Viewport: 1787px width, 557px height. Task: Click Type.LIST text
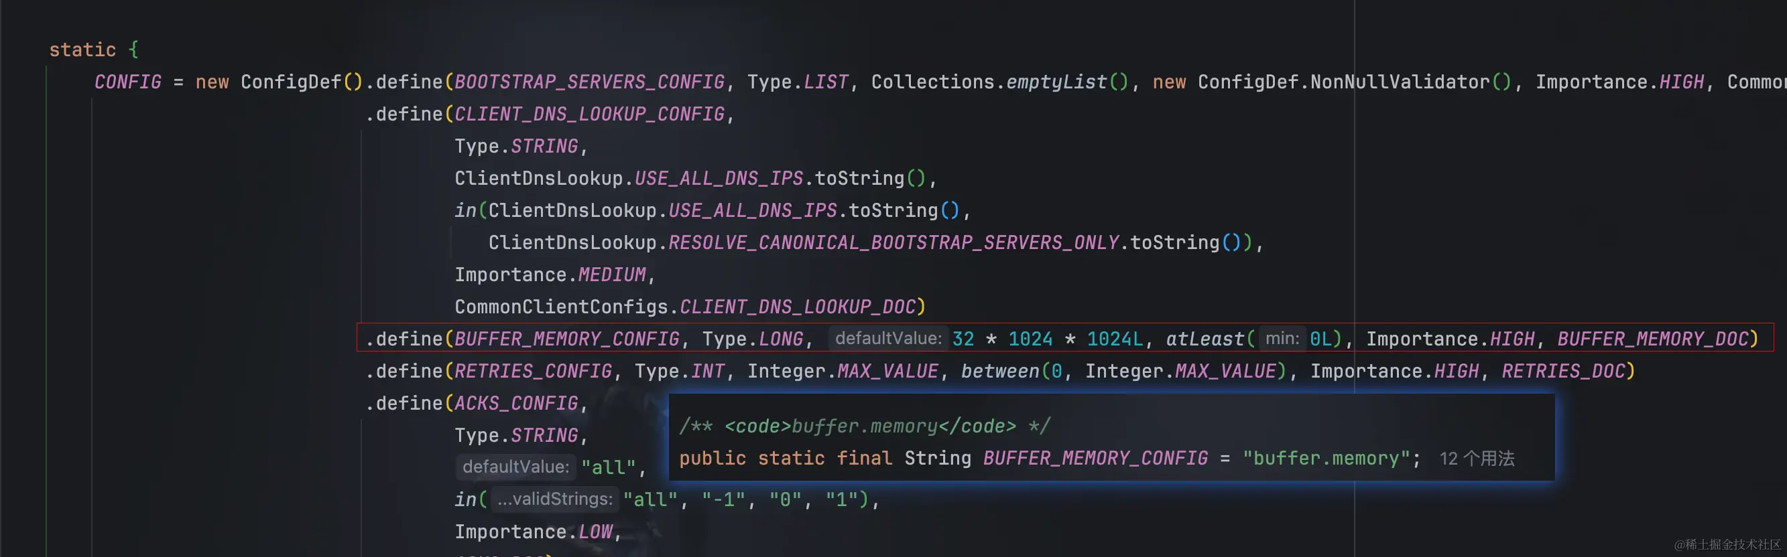[797, 82]
